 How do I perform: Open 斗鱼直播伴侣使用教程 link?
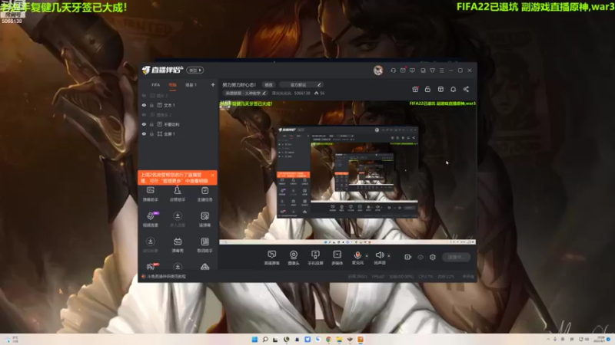(x=164, y=277)
